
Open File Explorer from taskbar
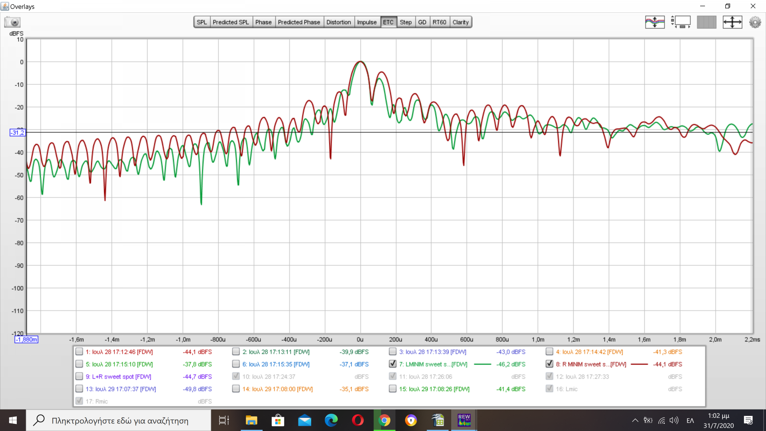(x=251, y=420)
